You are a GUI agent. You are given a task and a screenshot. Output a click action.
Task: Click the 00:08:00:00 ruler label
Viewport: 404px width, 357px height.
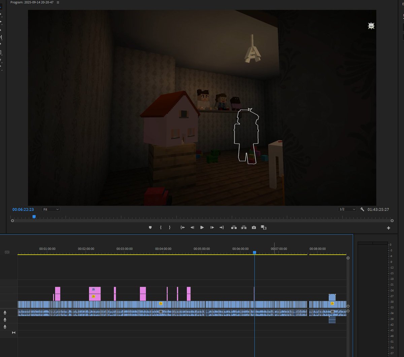point(317,249)
